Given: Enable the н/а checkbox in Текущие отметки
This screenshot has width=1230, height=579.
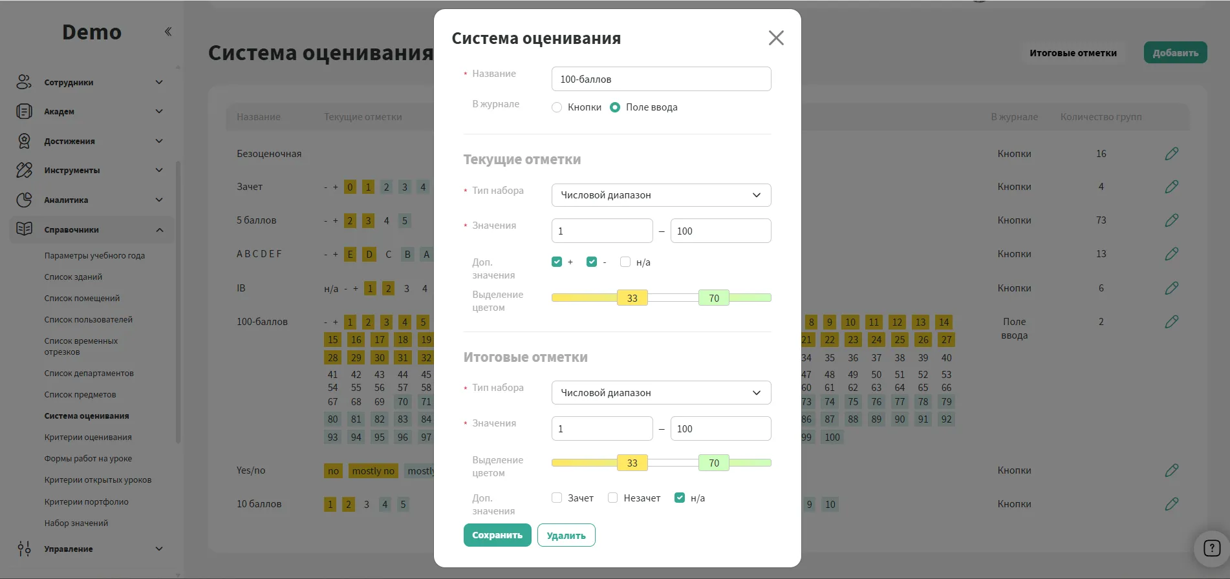Looking at the screenshot, I should tap(625, 262).
